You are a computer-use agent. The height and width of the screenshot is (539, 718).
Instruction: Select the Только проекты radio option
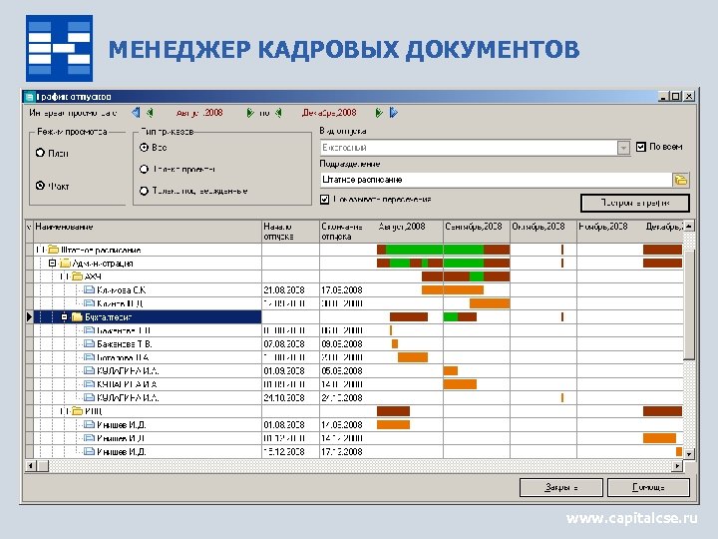(x=145, y=169)
